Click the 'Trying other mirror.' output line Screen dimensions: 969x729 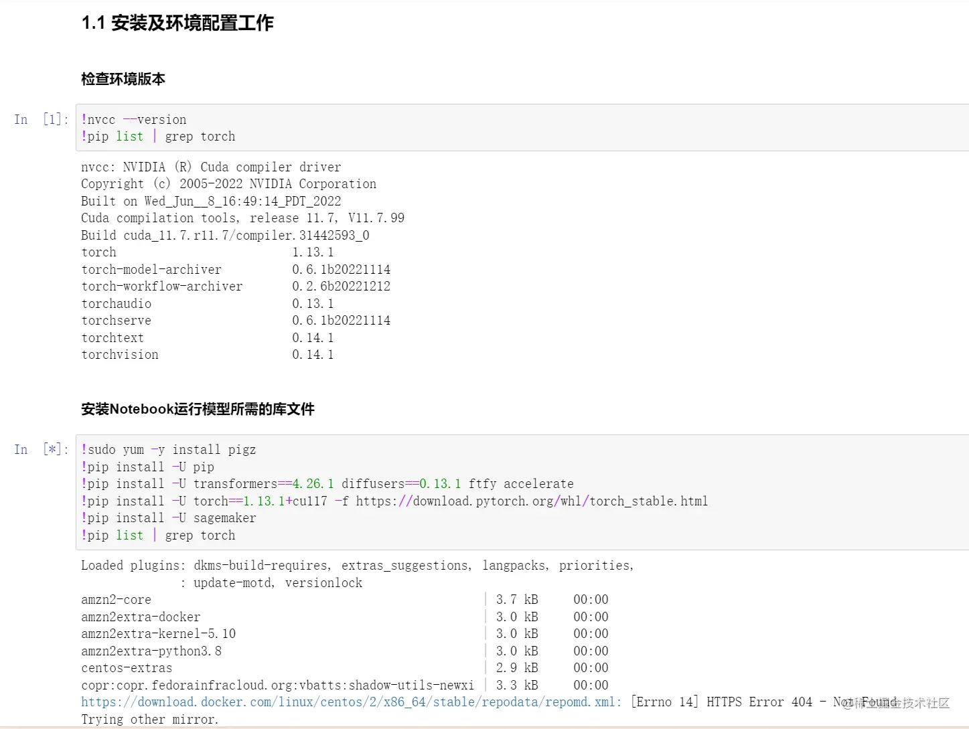tap(150, 719)
